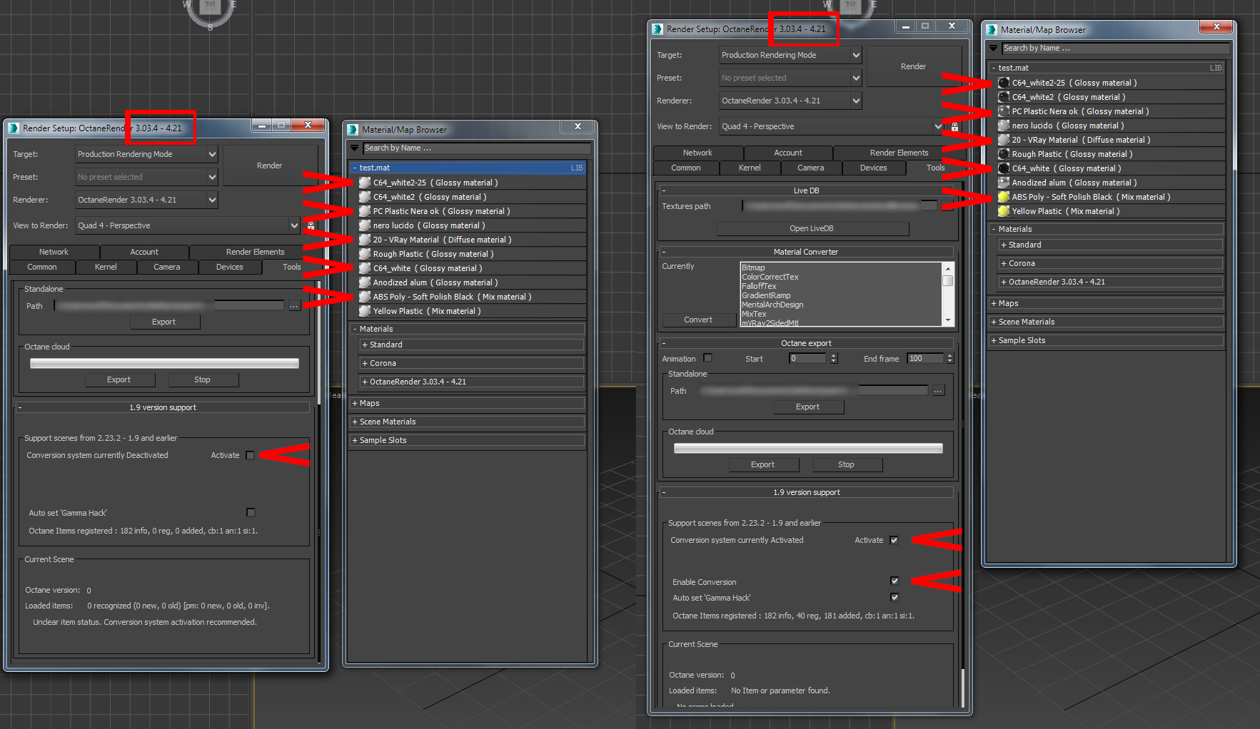Switch to Account tab in right Render Setup
Image resolution: width=1260 pixels, height=729 pixels.
tap(788, 153)
